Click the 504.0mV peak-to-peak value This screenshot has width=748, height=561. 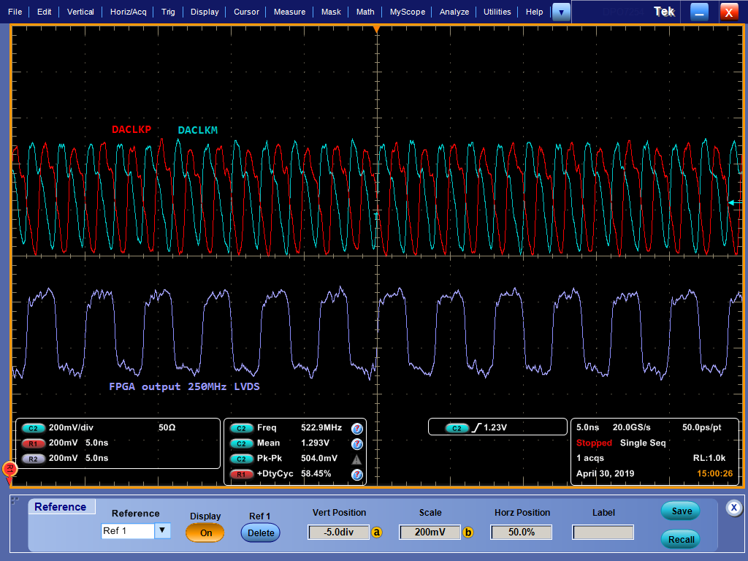[x=319, y=458]
